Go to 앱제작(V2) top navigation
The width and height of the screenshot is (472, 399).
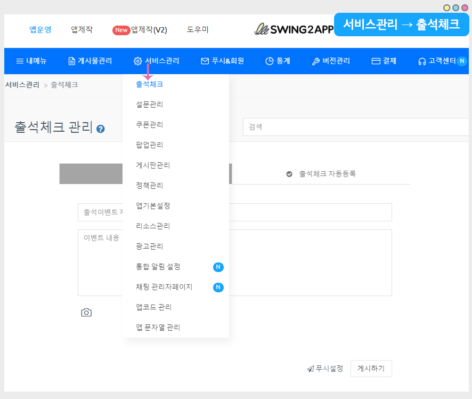pyautogui.click(x=140, y=30)
